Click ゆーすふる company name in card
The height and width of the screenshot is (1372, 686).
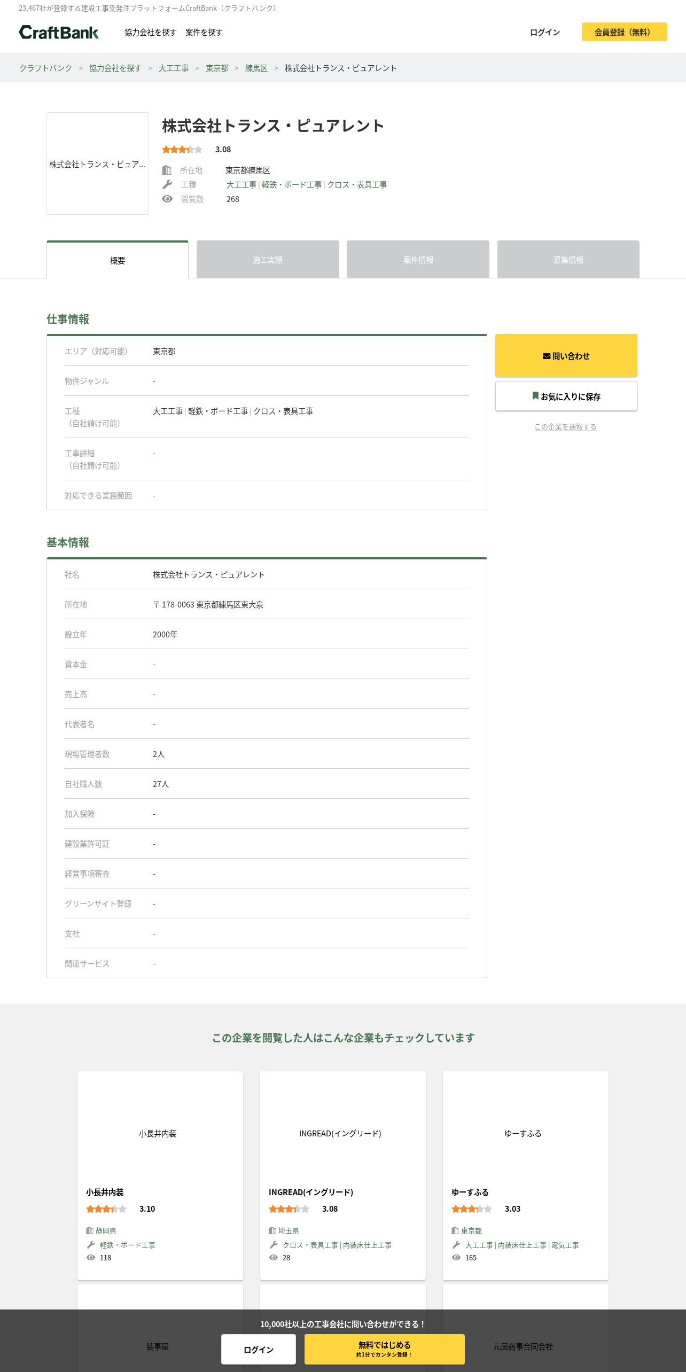tap(470, 1192)
